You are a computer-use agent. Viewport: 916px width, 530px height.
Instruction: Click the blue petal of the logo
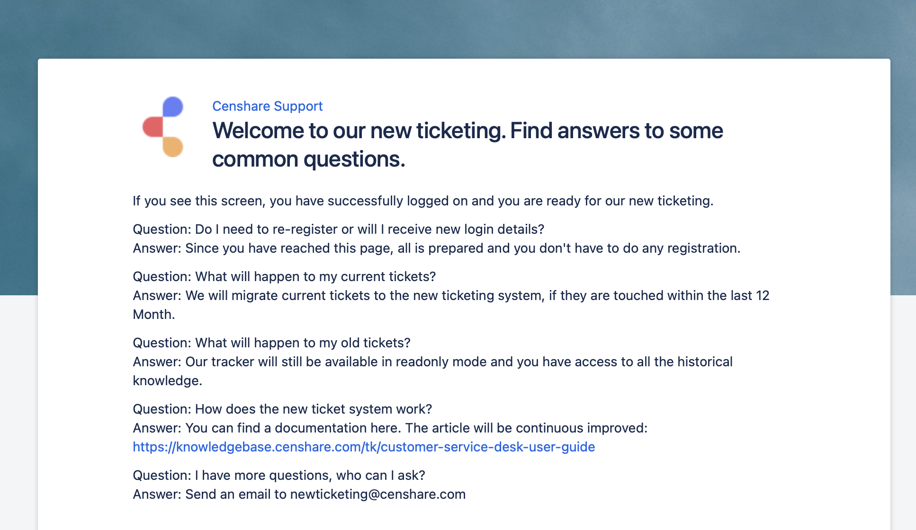pyautogui.click(x=173, y=107)
